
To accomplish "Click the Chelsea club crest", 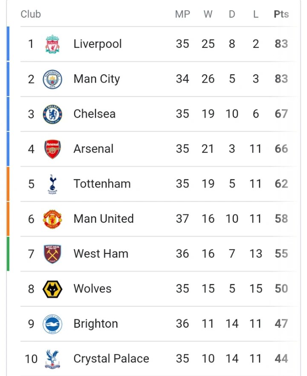I will coord(52,114).
